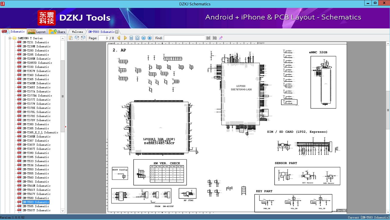Close the SM-T583 Schematic tab
390x220 pixels.
click(117, 32)
